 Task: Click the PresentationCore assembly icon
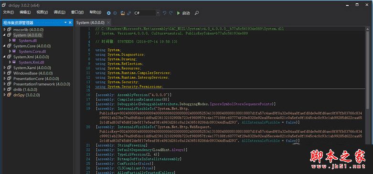tap(9, 78)
